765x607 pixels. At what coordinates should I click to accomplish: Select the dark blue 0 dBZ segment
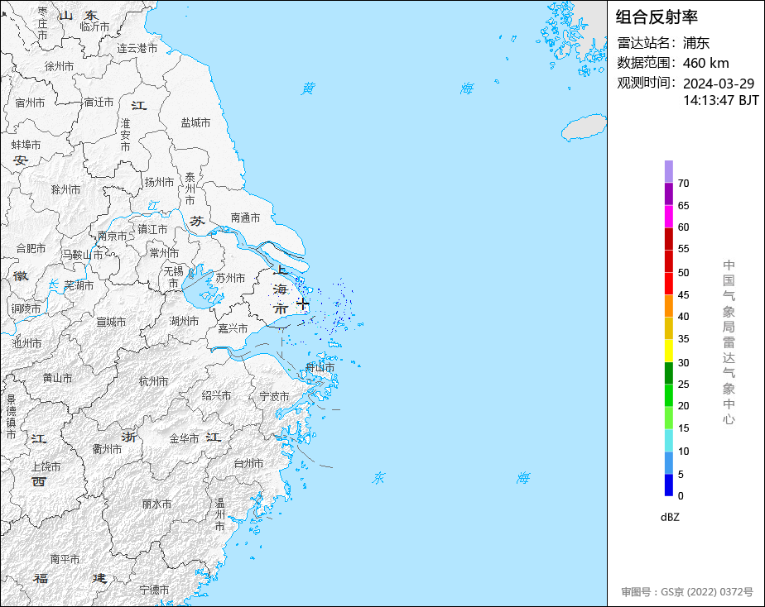pos(668,485)
